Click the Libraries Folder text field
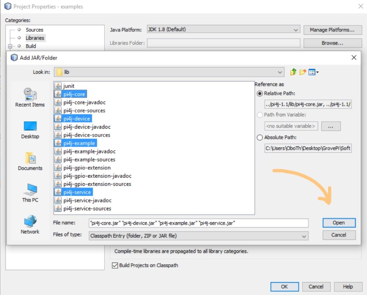The width and height of the screenshot is (367, 295). (223, 43)
